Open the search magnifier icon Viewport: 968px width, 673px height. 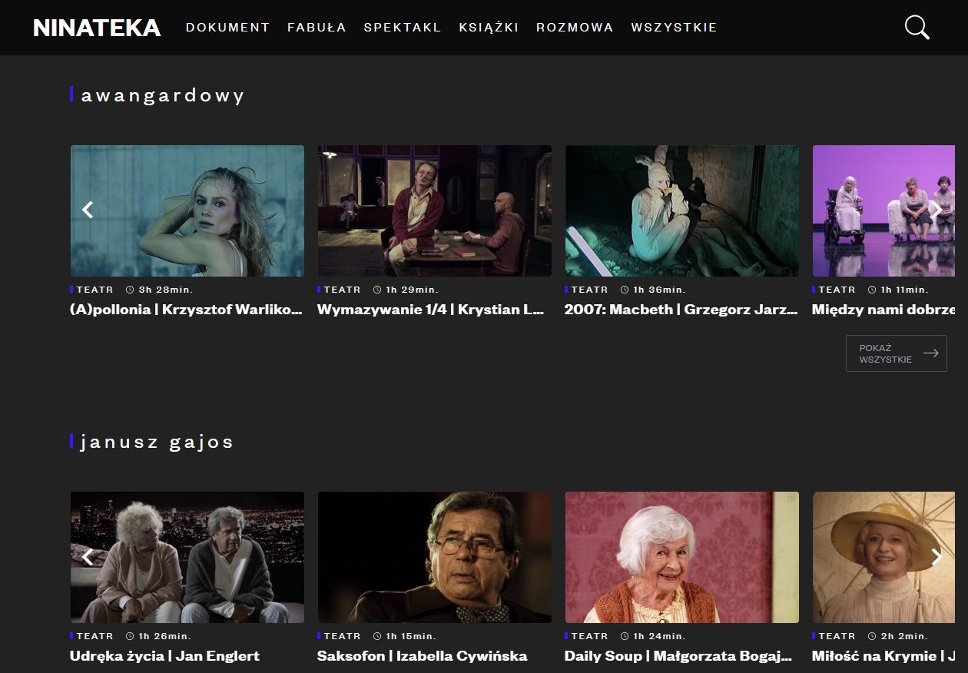(x=917, y=28)
